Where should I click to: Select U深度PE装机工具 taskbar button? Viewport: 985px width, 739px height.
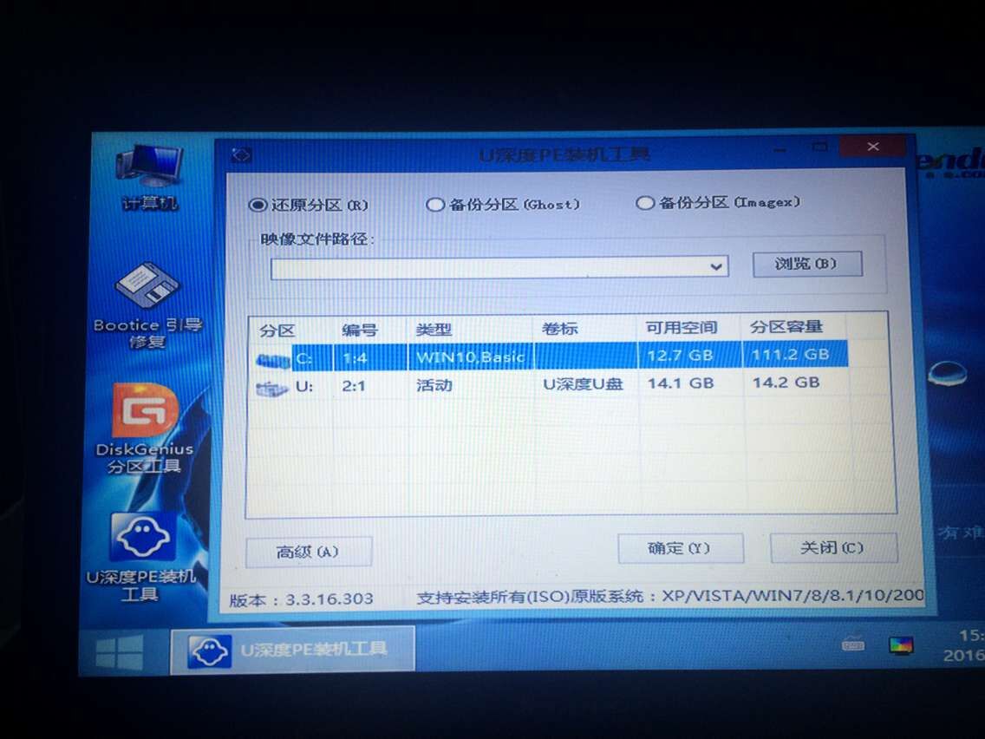[292, 649]
